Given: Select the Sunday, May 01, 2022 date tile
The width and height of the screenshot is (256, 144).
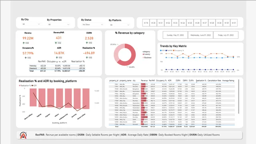Looking at the screenshot, I should 175,35.
